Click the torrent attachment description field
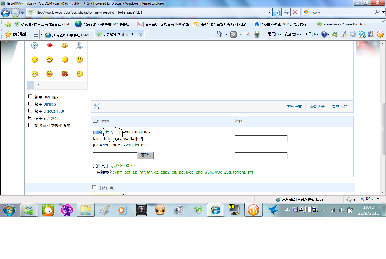The height and width of the screenshot is (259, 386). click(261, 139)
